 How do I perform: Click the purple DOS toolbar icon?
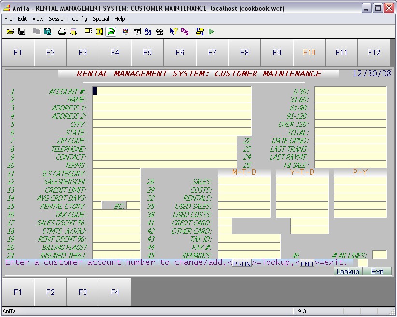point(185,32)
